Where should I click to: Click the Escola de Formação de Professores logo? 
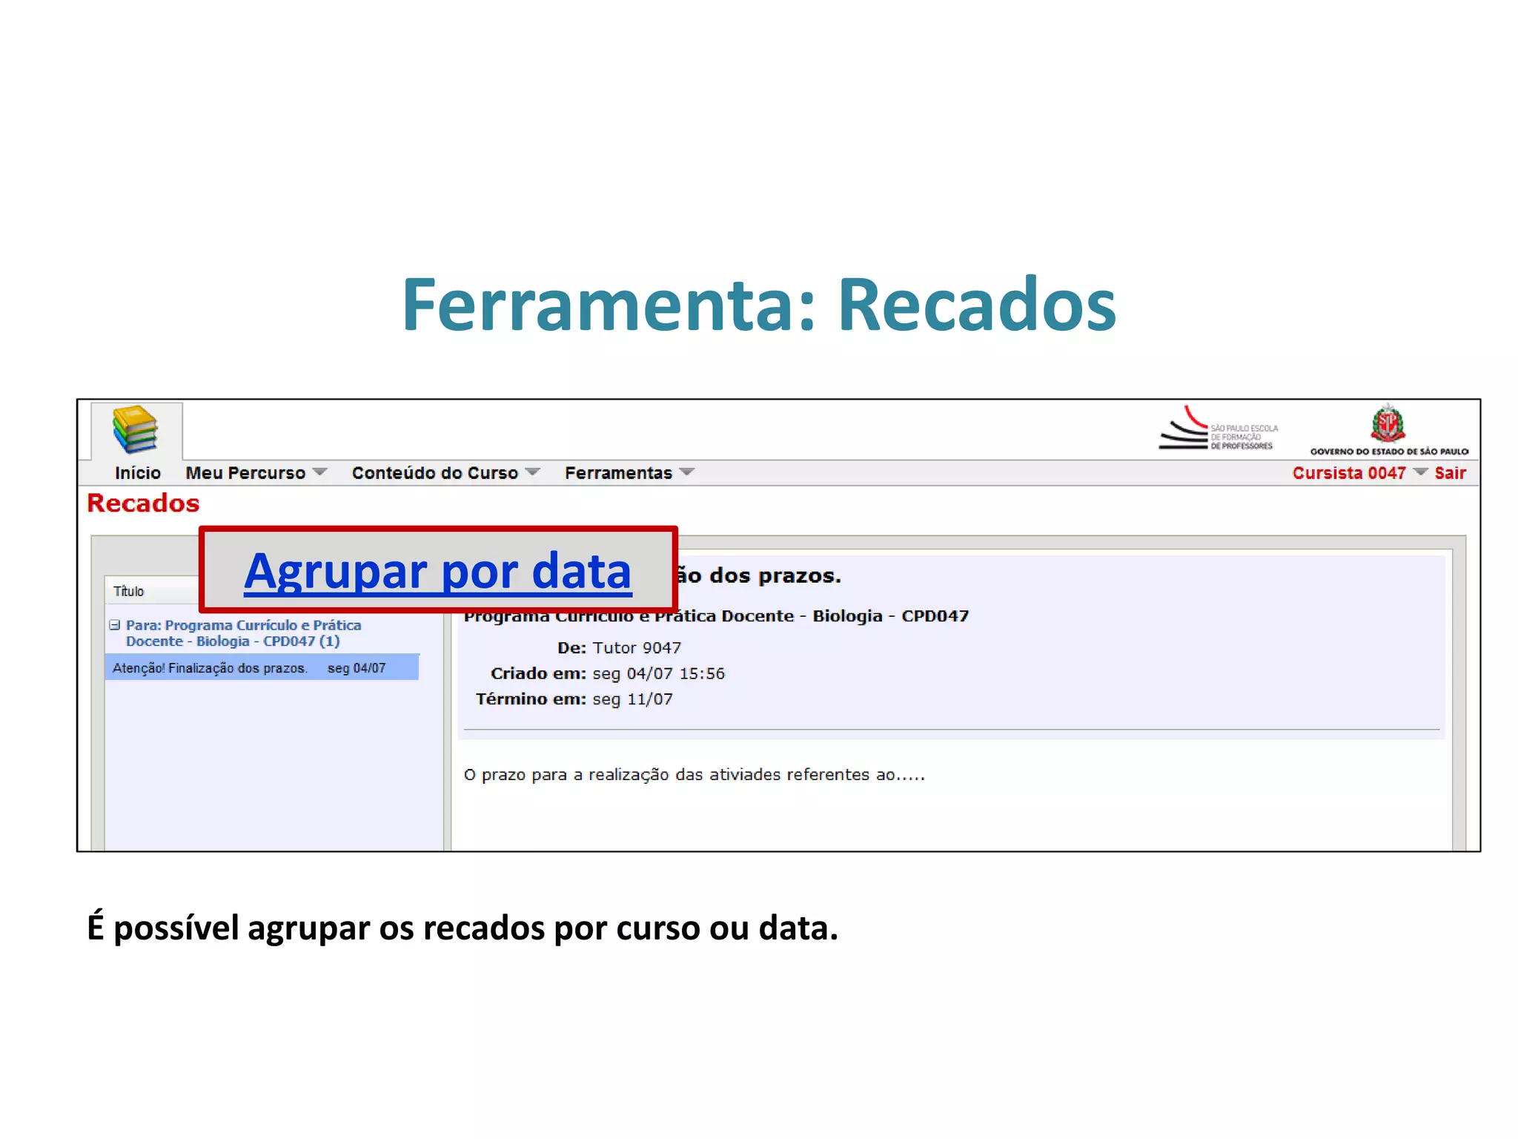pos(1219,429)
